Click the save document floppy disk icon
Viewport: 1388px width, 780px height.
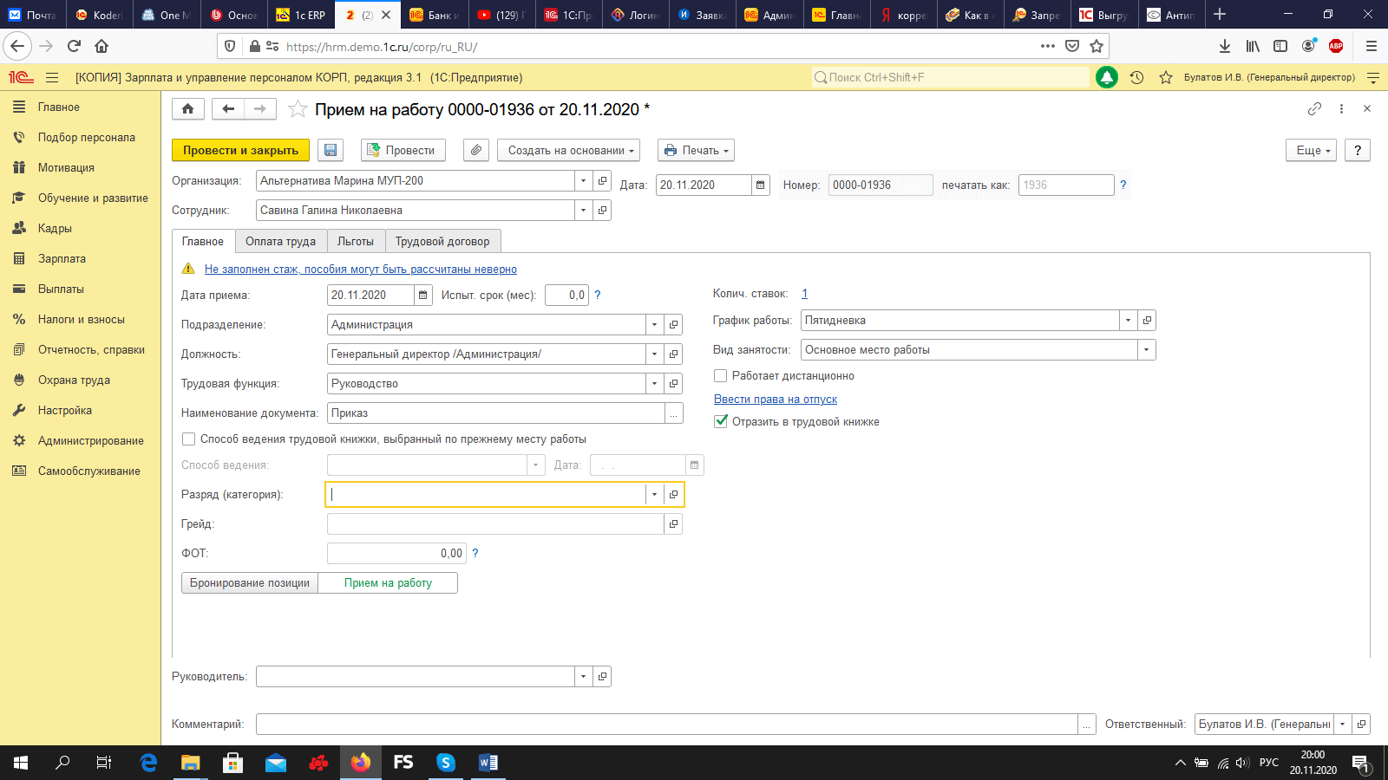331,150
